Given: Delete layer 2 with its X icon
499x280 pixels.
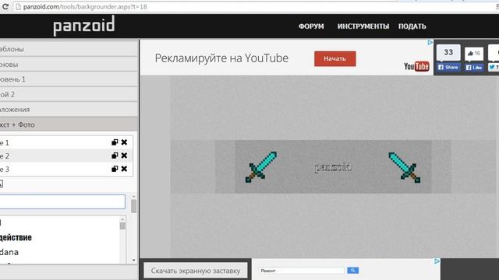Looking at the screenshot, I should coord(125,156).
